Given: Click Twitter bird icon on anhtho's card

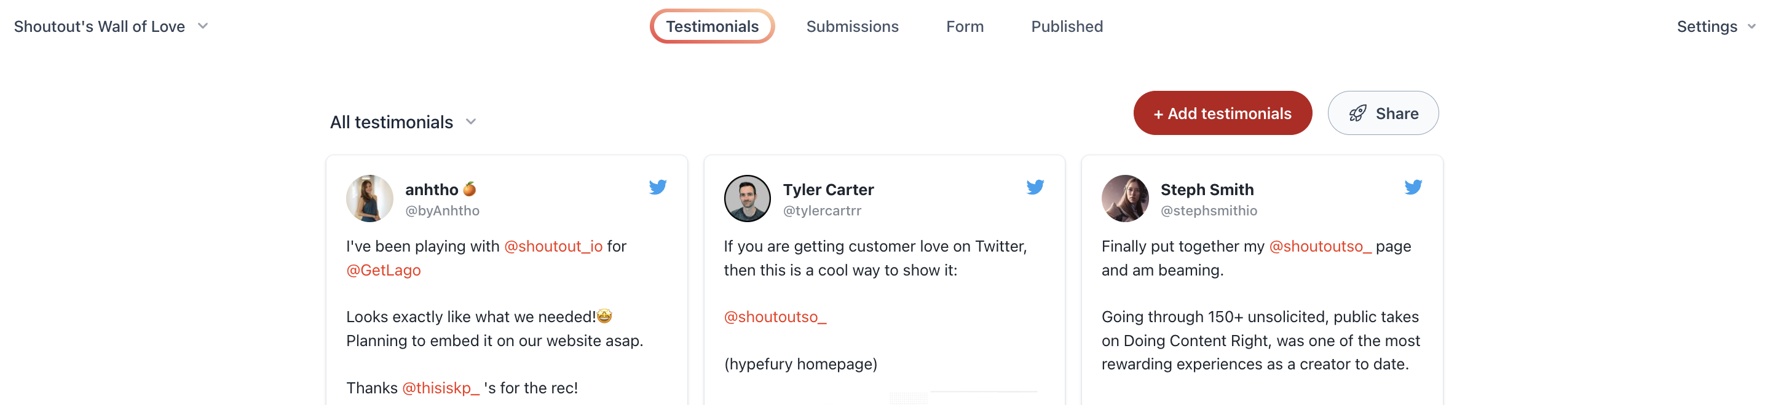Looking at the screenshot, I should (x=657, y=187).
